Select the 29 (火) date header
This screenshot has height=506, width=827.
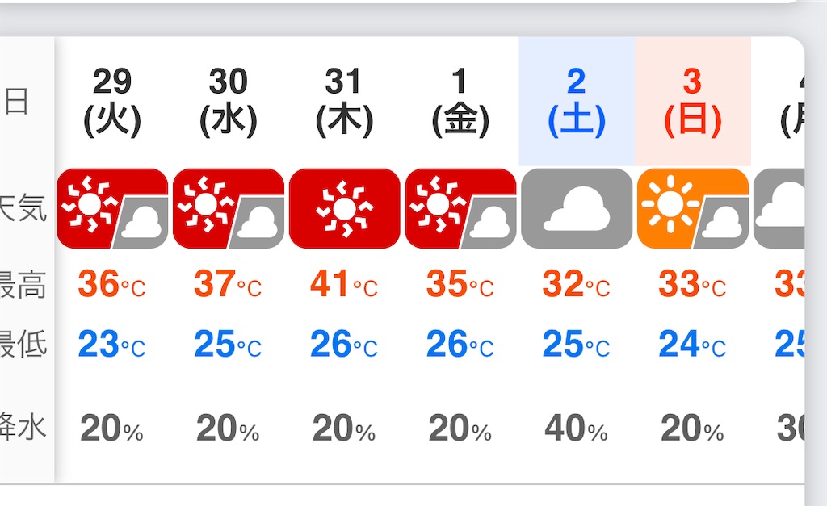112,102
